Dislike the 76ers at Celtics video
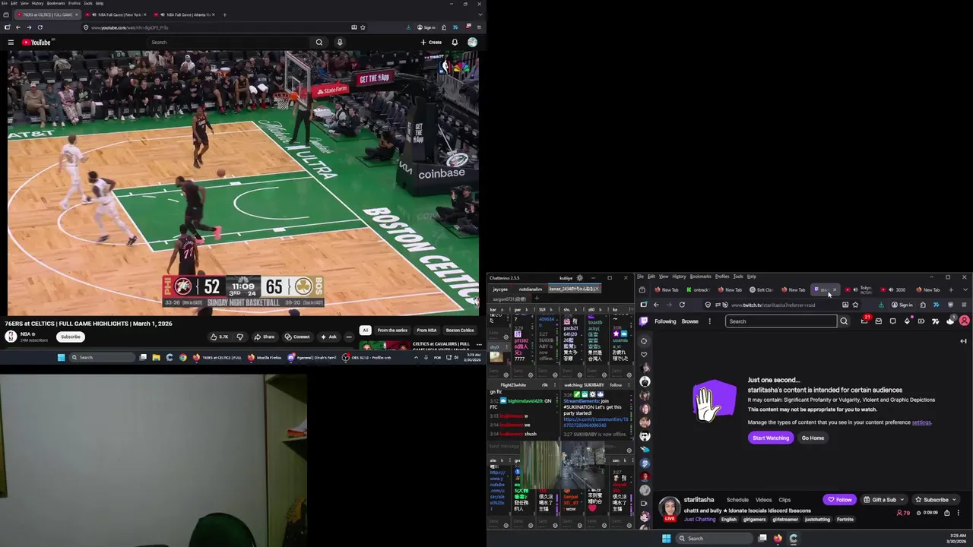The width and height of the screenshot is (973, 547). click(239, 337)
